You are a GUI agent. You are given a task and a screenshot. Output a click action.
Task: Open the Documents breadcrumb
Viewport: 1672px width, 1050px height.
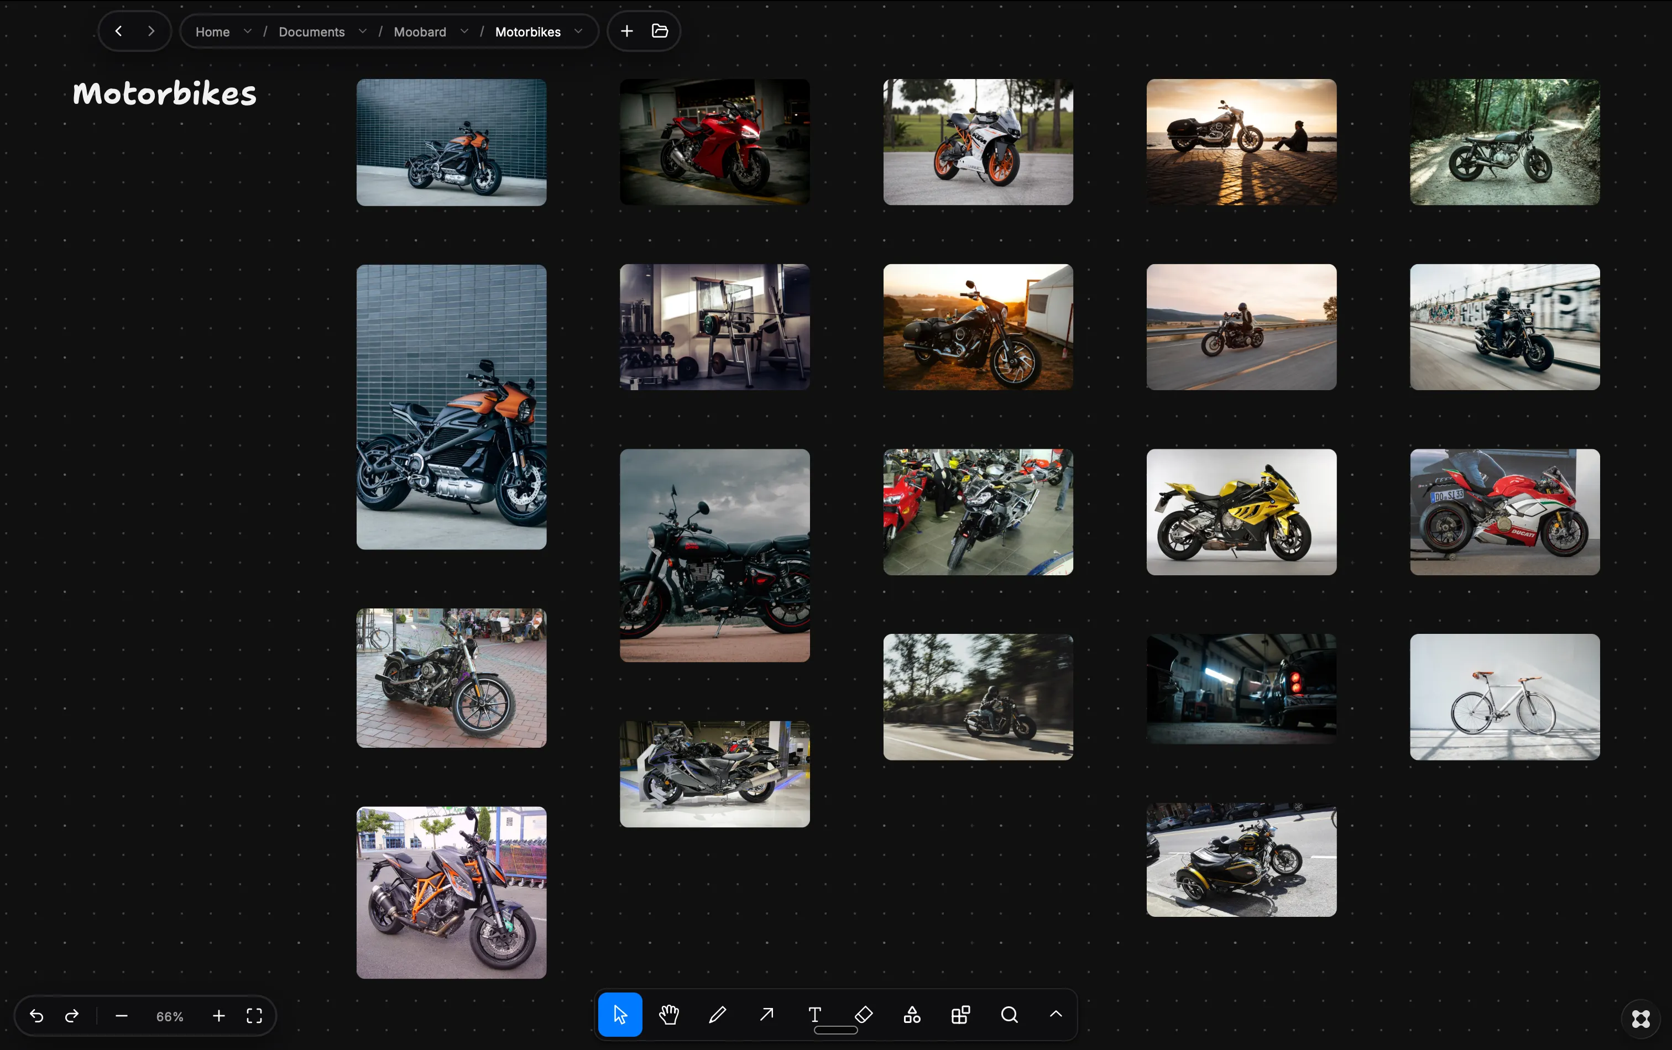coord(312,32)
